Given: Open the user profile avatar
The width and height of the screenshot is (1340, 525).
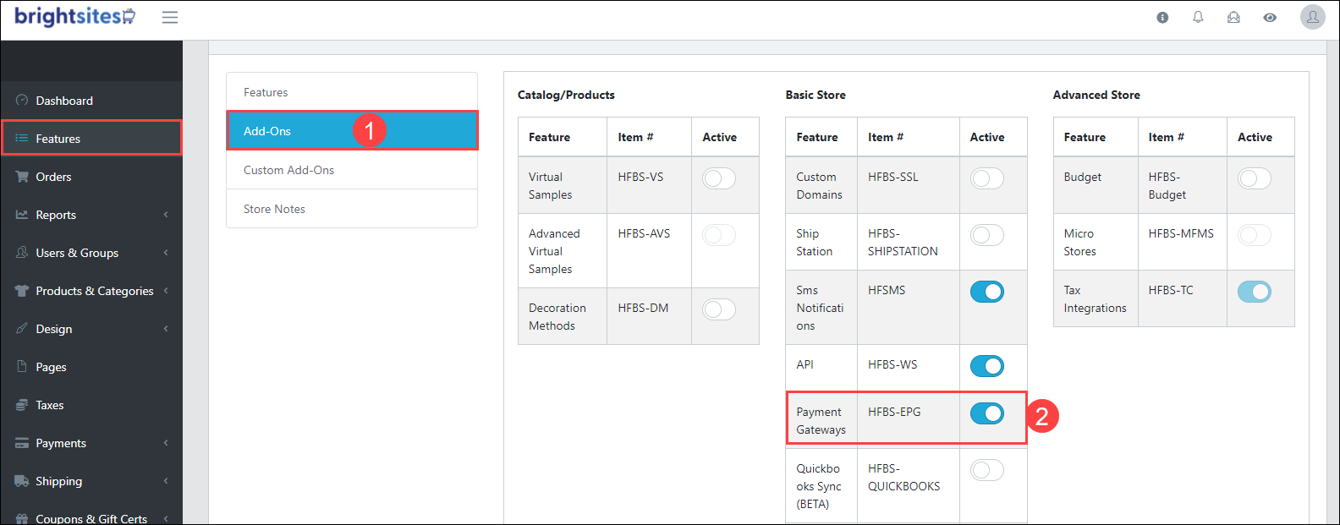Looking at the screenshot, I should [1313, 17].
